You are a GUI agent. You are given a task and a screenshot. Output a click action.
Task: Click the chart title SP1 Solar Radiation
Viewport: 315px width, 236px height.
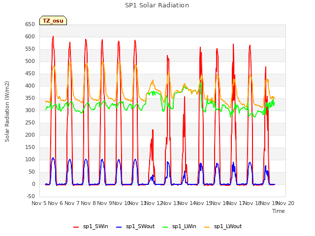157,5
